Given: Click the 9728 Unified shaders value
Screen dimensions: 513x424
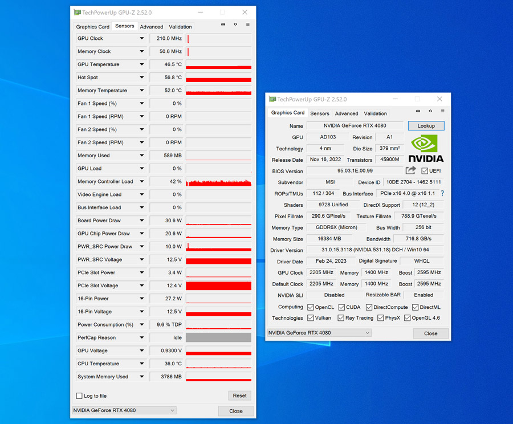Looking at the screenshot, I should (333, 205).
